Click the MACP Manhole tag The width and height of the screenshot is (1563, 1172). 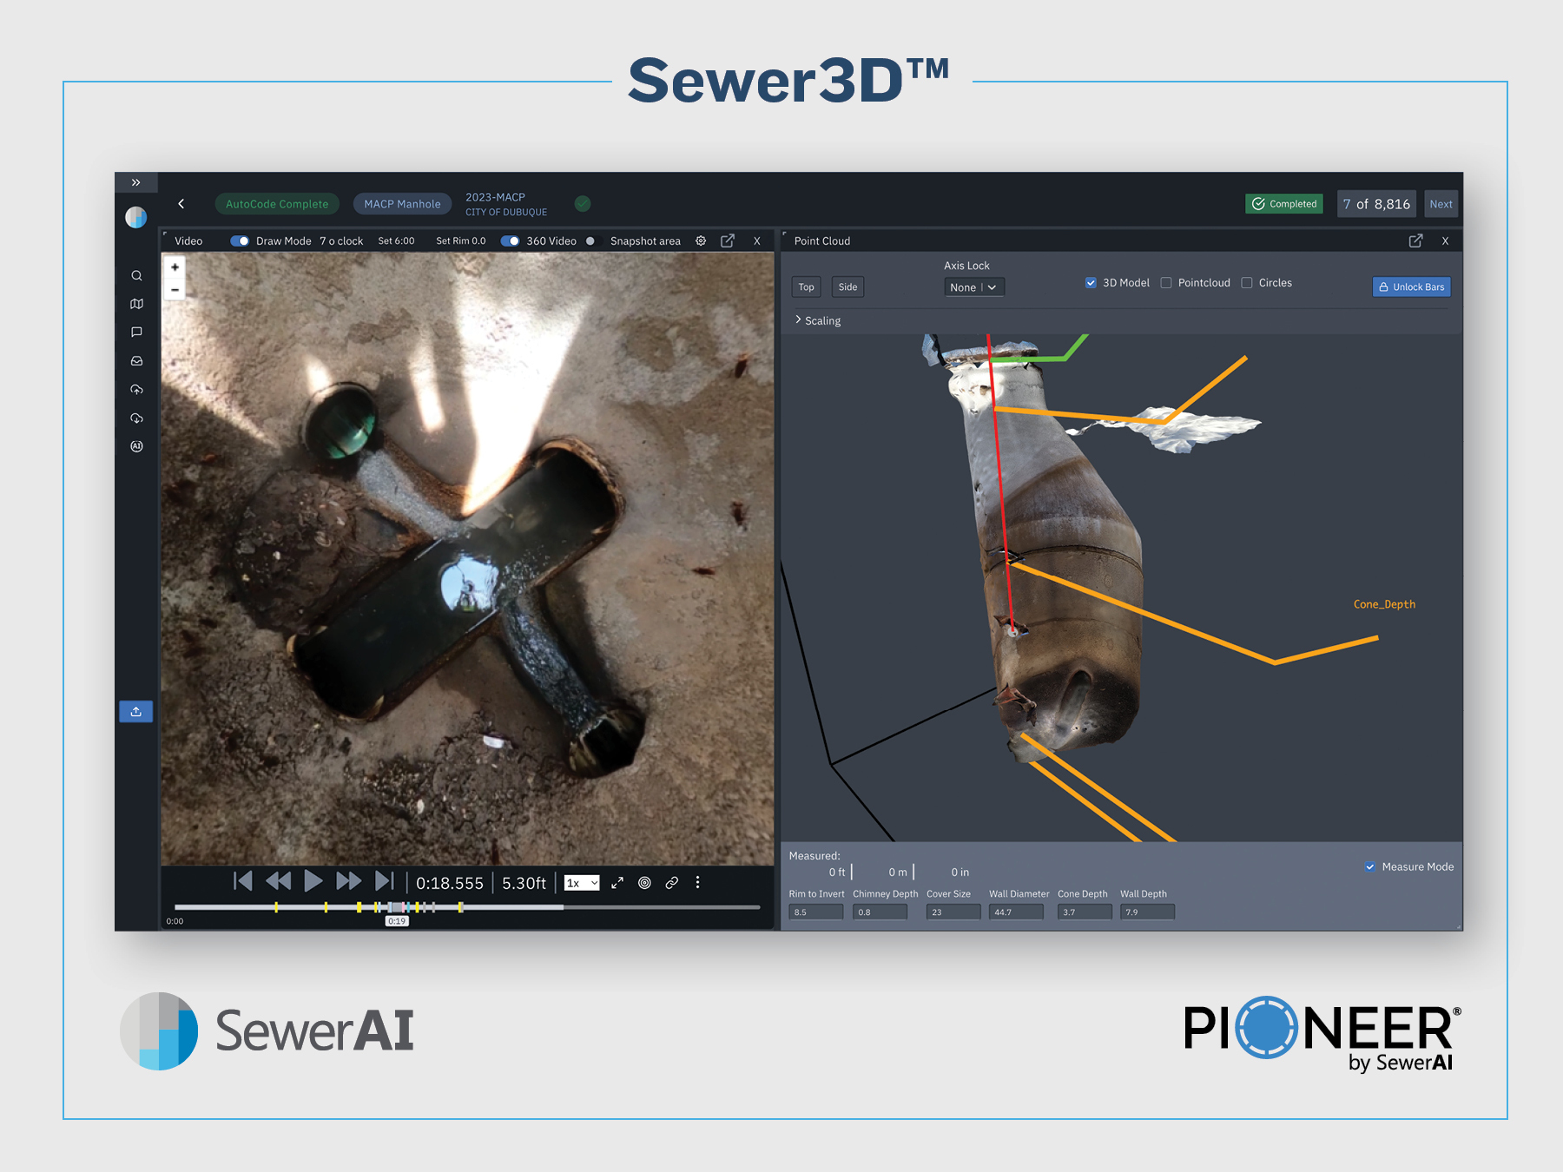[402, 204]
